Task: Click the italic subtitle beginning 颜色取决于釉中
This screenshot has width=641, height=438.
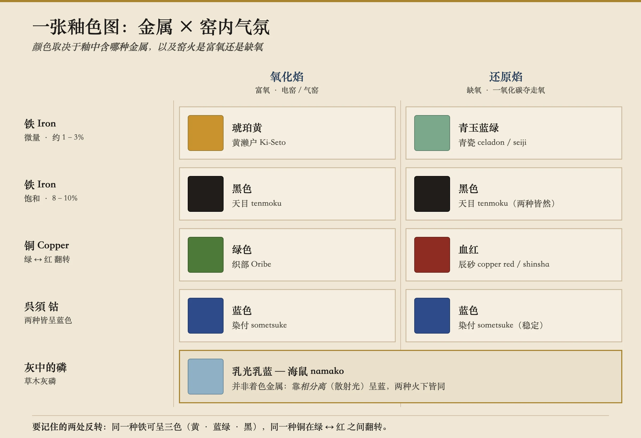Action: tap(147, 47)
